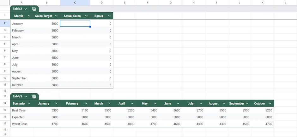
Task: Select Best Case February value 5100
Action: point(75,110)
